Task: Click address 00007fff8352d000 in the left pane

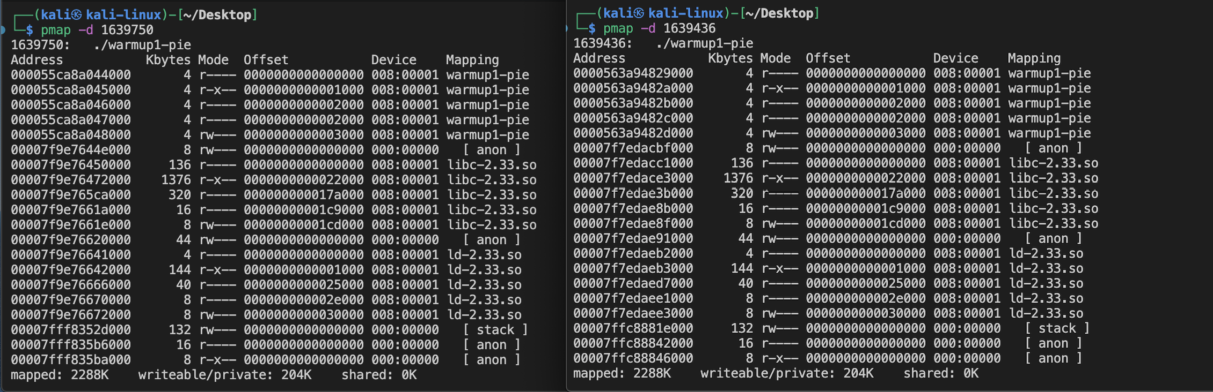Action: (x=71, y=330)
